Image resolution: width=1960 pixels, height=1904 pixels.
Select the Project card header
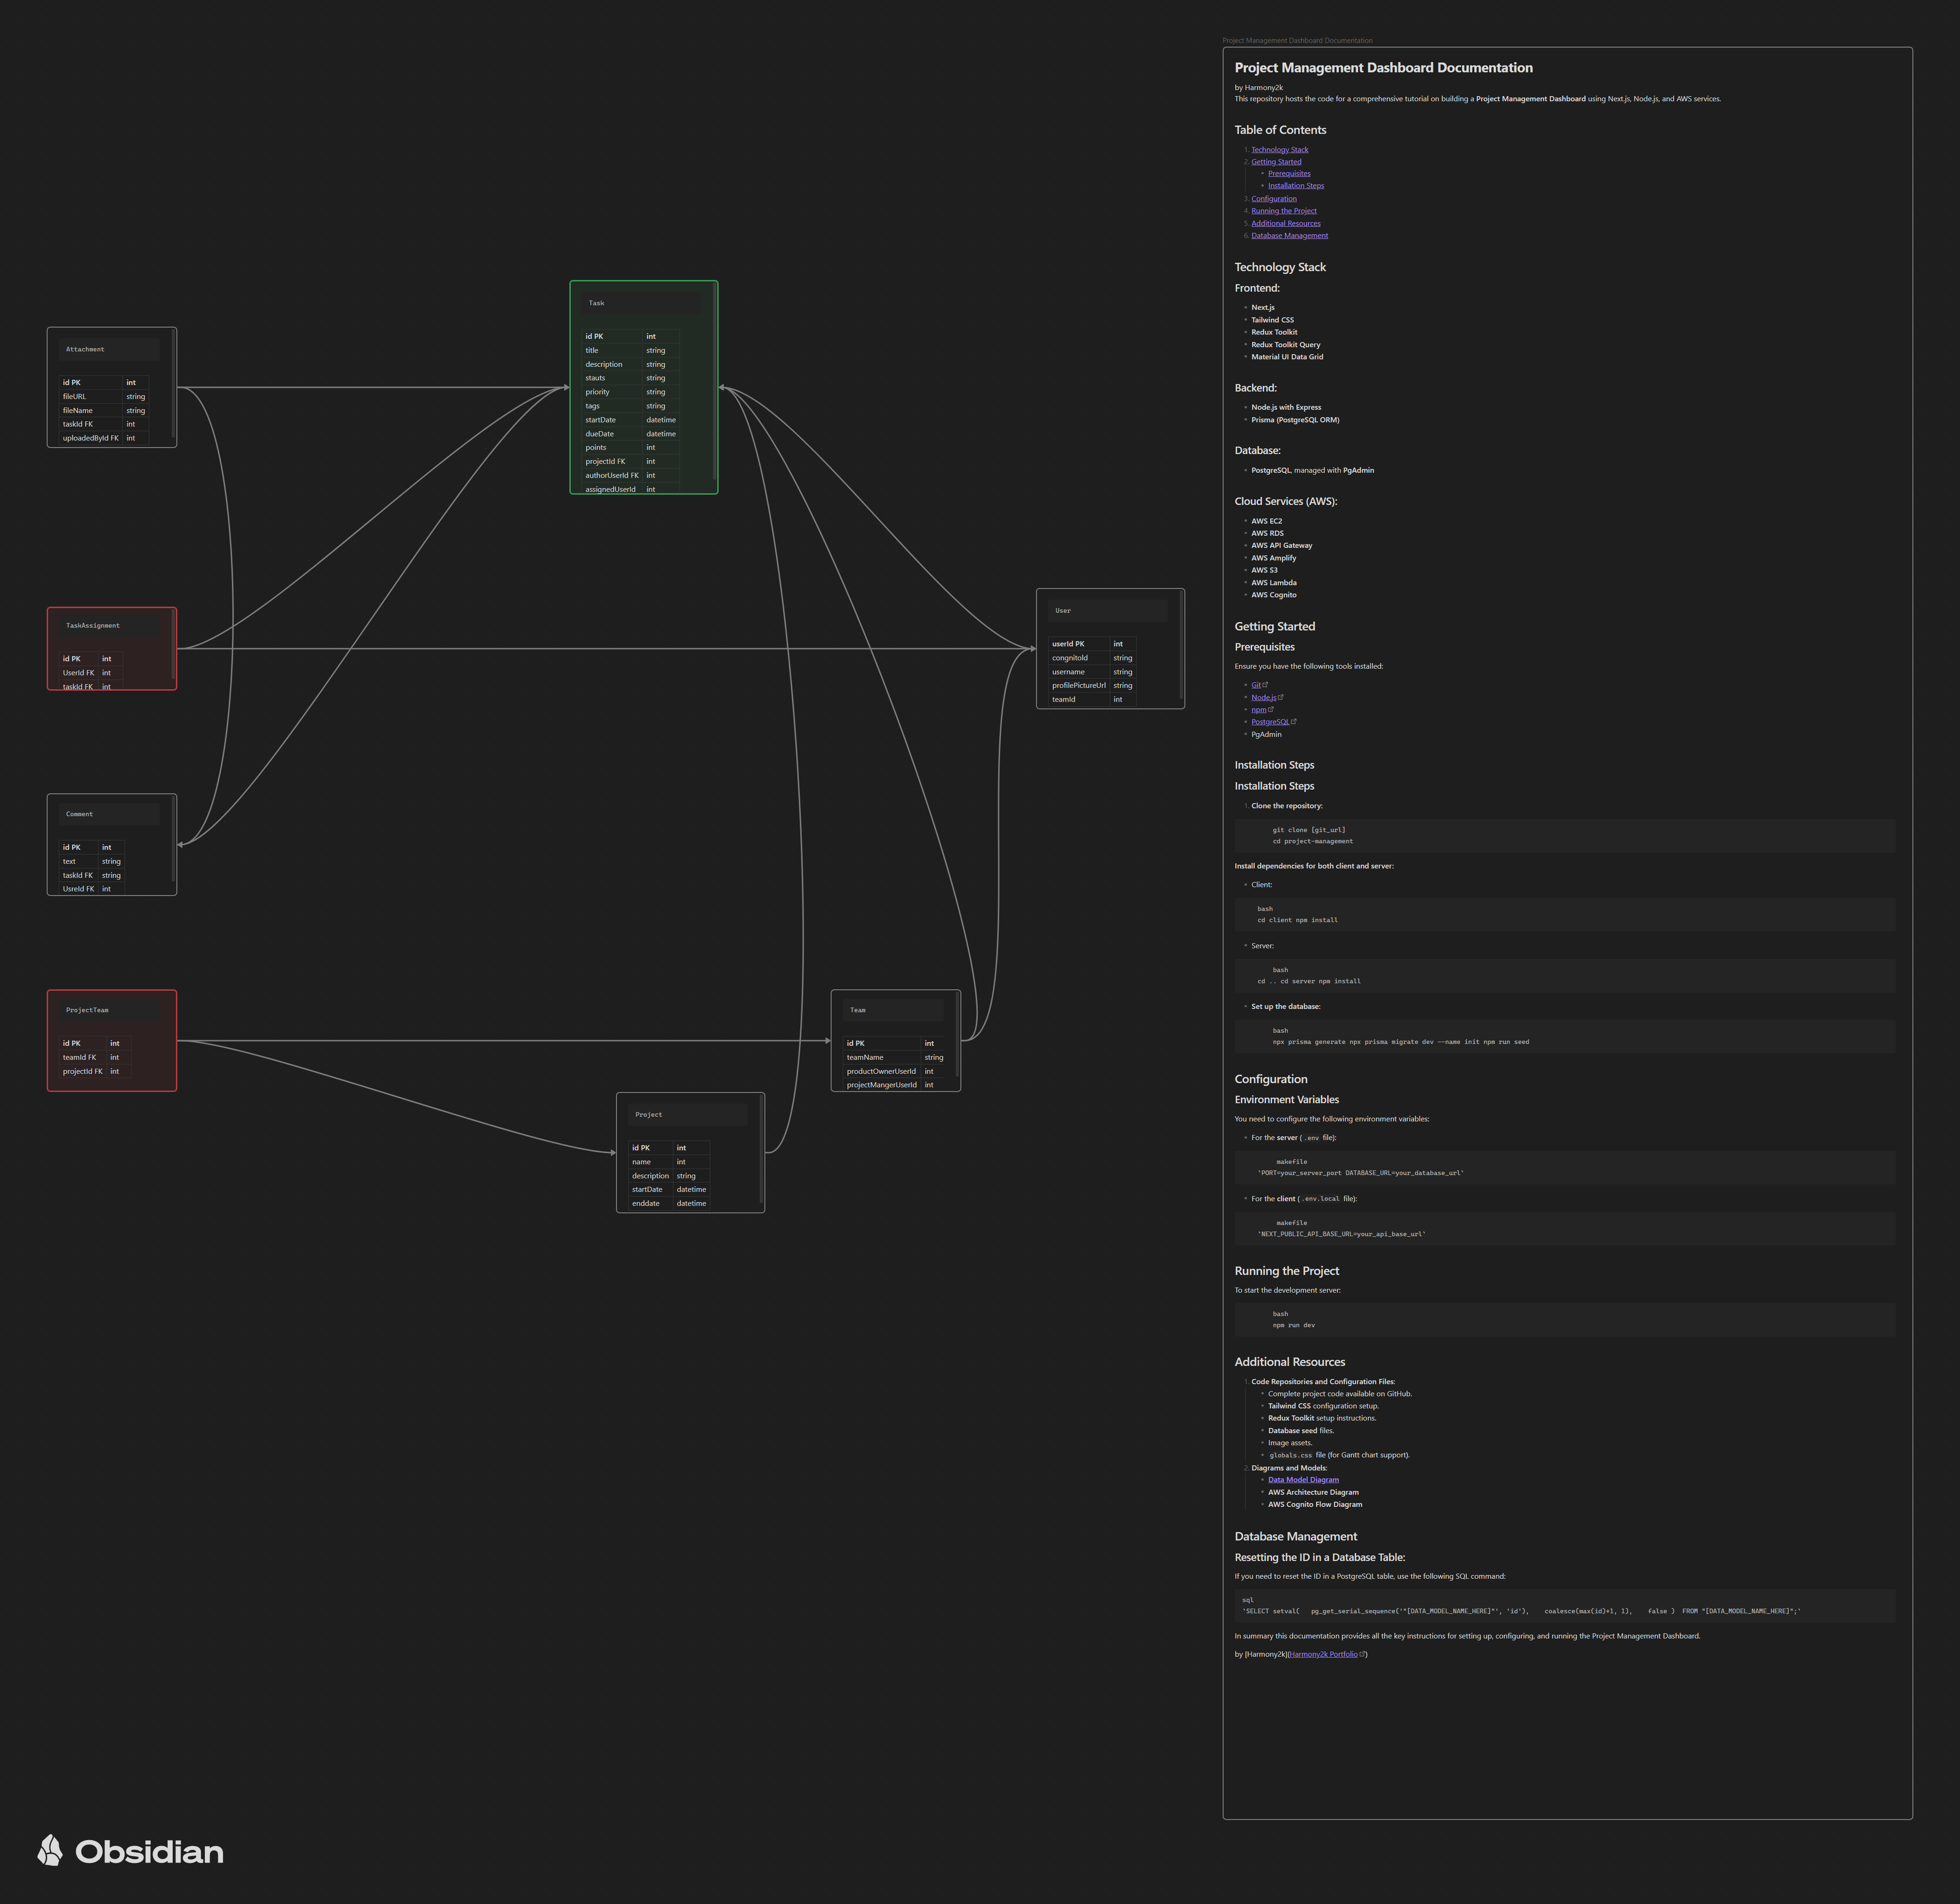(x=688, y=1114)
